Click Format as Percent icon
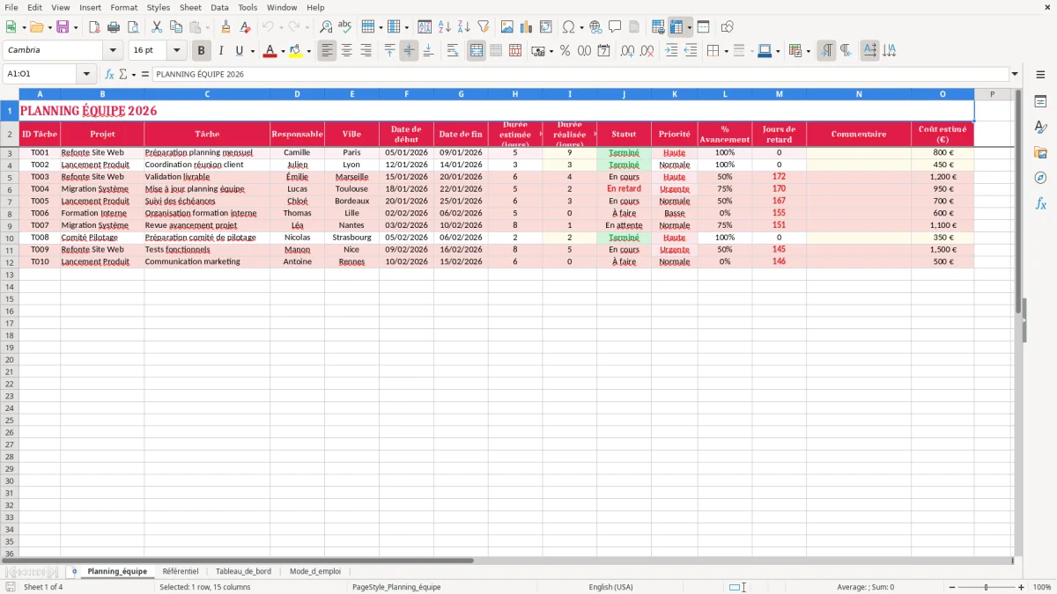The height and width of the screenshot is (594, 1057). point(565,51)
